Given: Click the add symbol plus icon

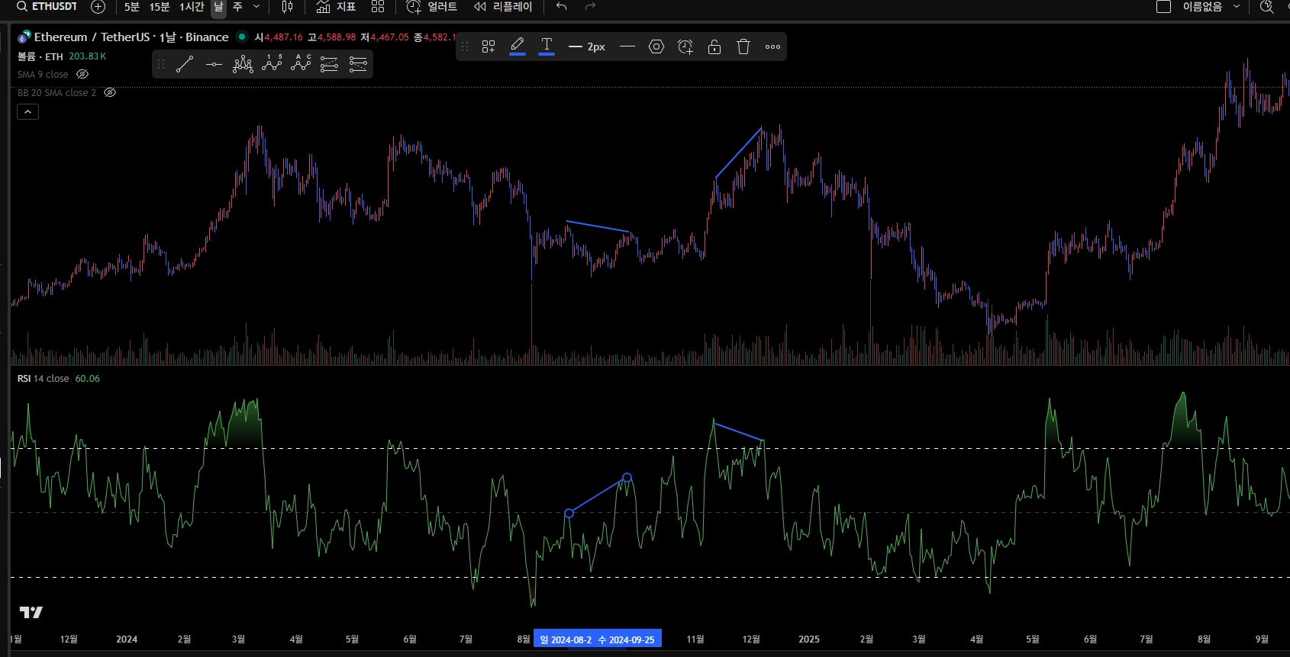Looking at the screenshot, I should 98,7.
